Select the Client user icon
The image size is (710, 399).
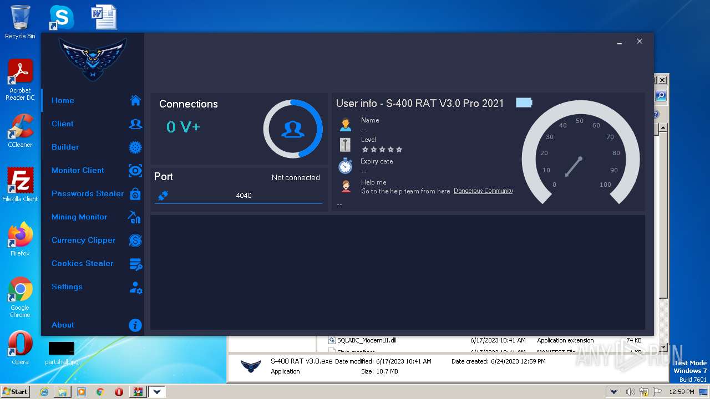tap(135, 124)
